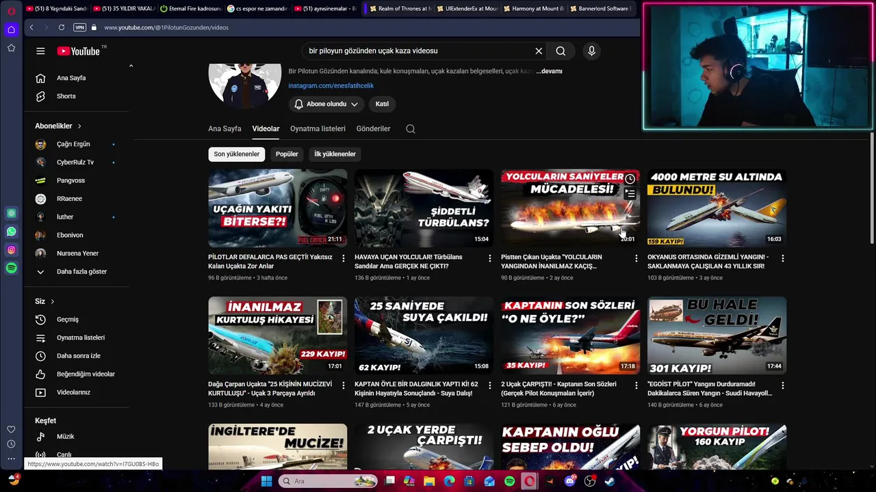Open options menu for HAVAYA UÇAN YOLCULAR video
Viewport: 876px width, 492px height.
coord(490,258)
